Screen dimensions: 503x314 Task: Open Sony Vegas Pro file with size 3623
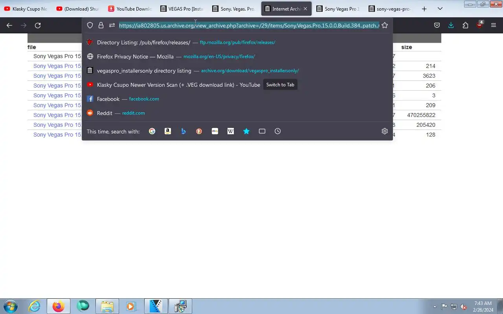(x=57, y=76)
